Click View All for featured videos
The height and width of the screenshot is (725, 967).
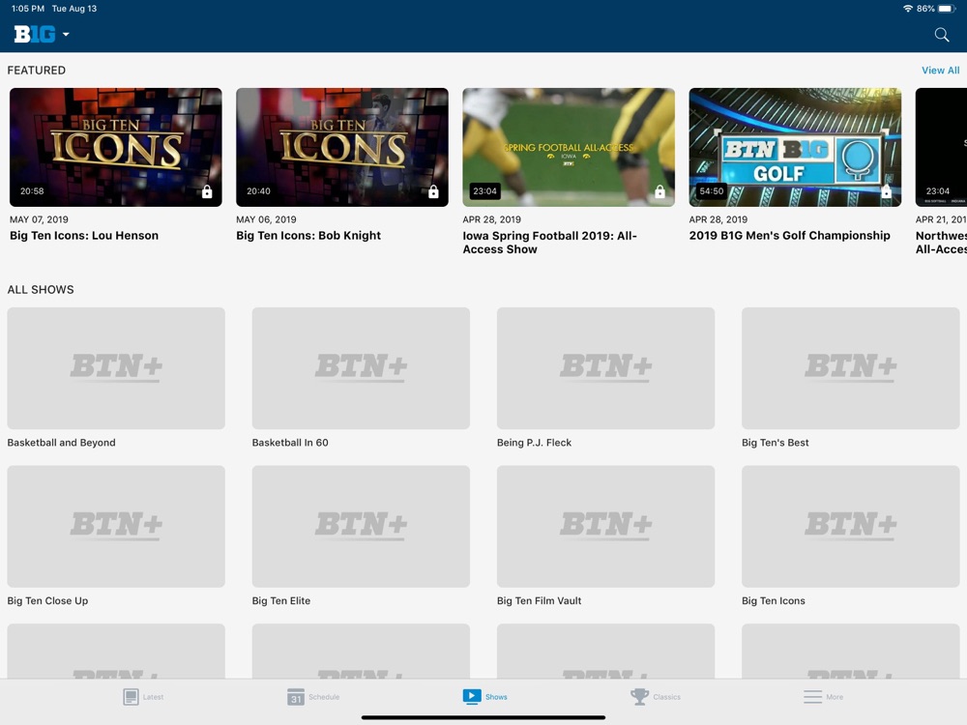tap(941, 71)
